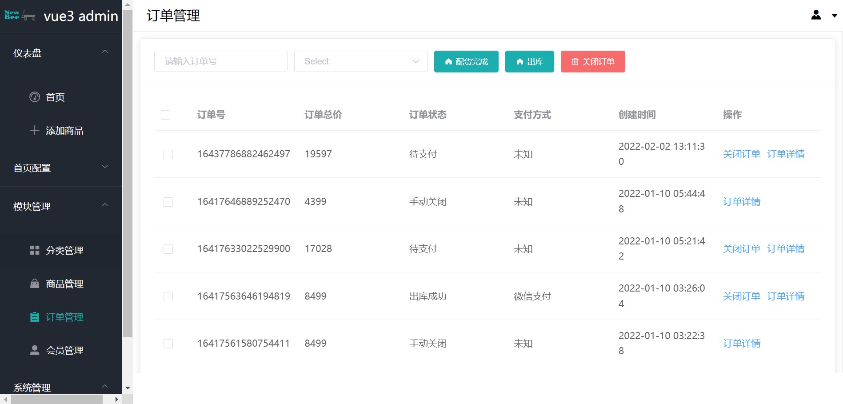Switch to 订单管理 in the sidebar menu
The image size is (843, 404).
point(64,317)
